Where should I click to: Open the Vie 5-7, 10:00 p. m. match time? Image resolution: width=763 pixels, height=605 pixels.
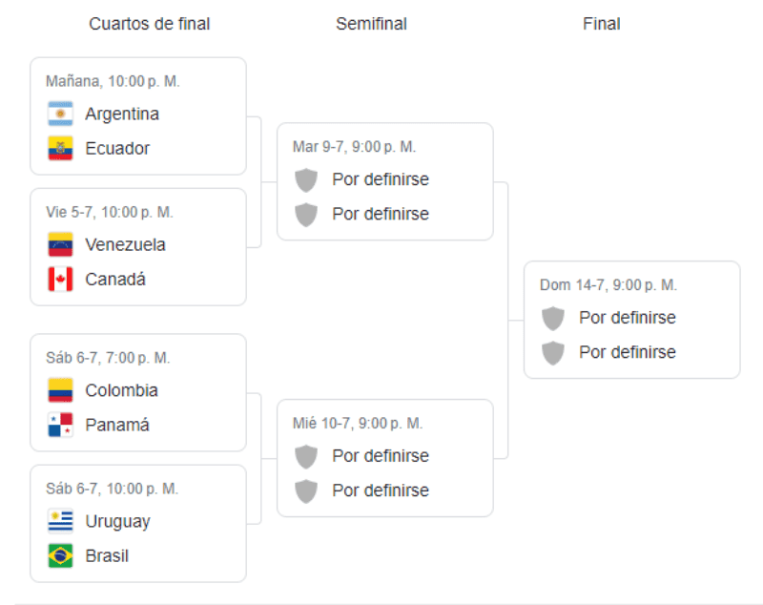click(x=110, y=212)
